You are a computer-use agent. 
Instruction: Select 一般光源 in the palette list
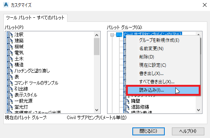23,101
